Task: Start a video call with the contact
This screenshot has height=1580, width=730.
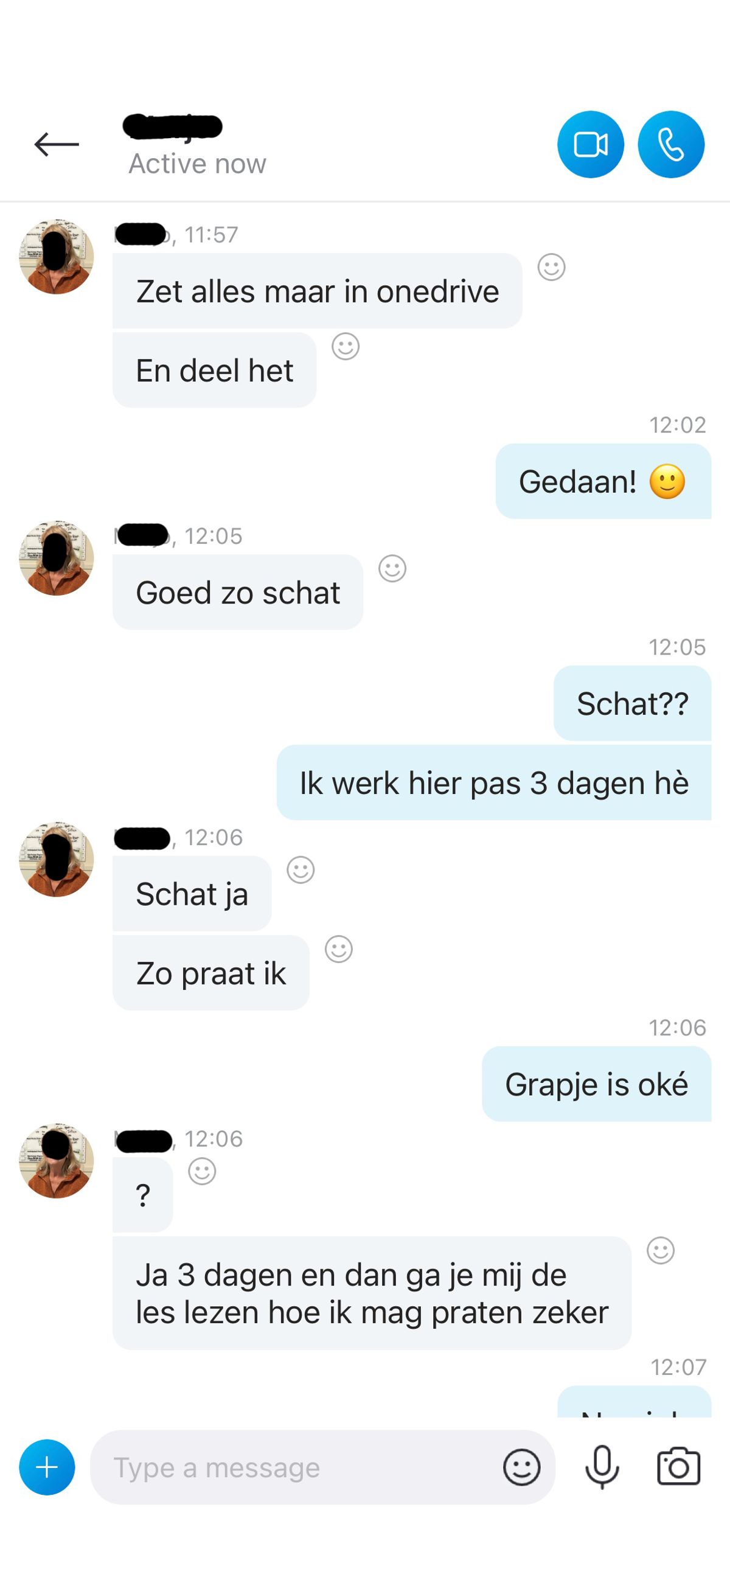Action: (x=590, y=145)
